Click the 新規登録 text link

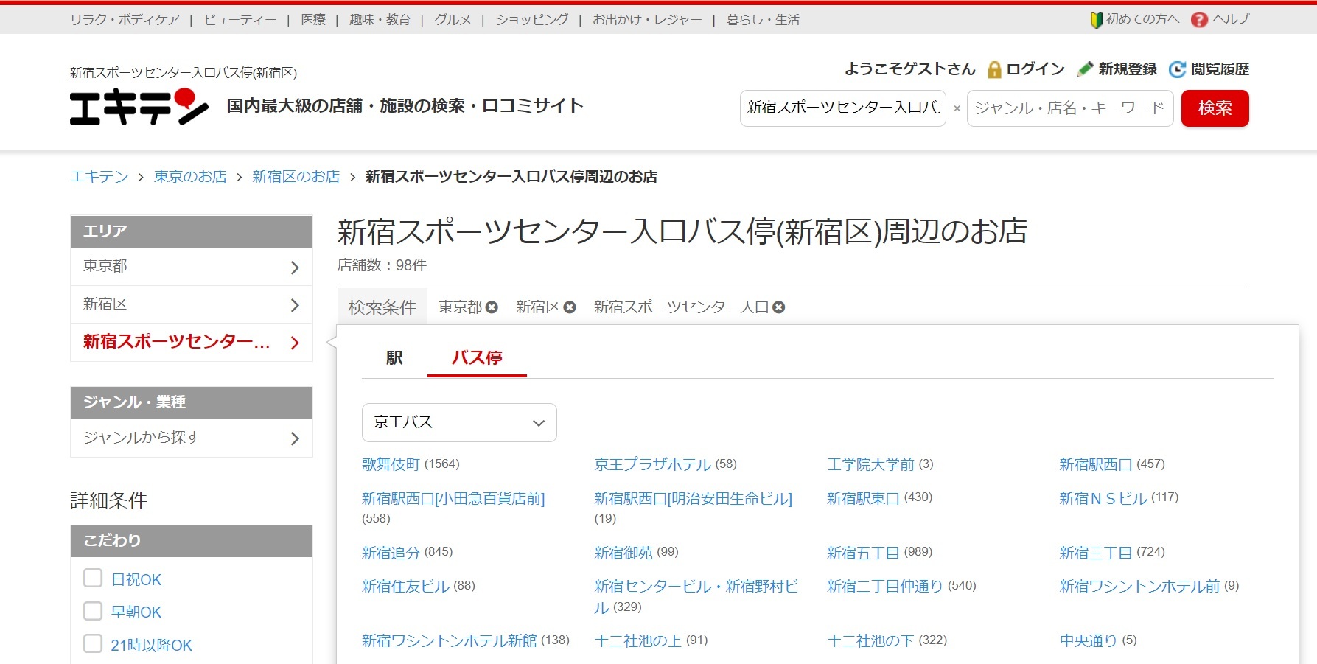[1128, 69]
